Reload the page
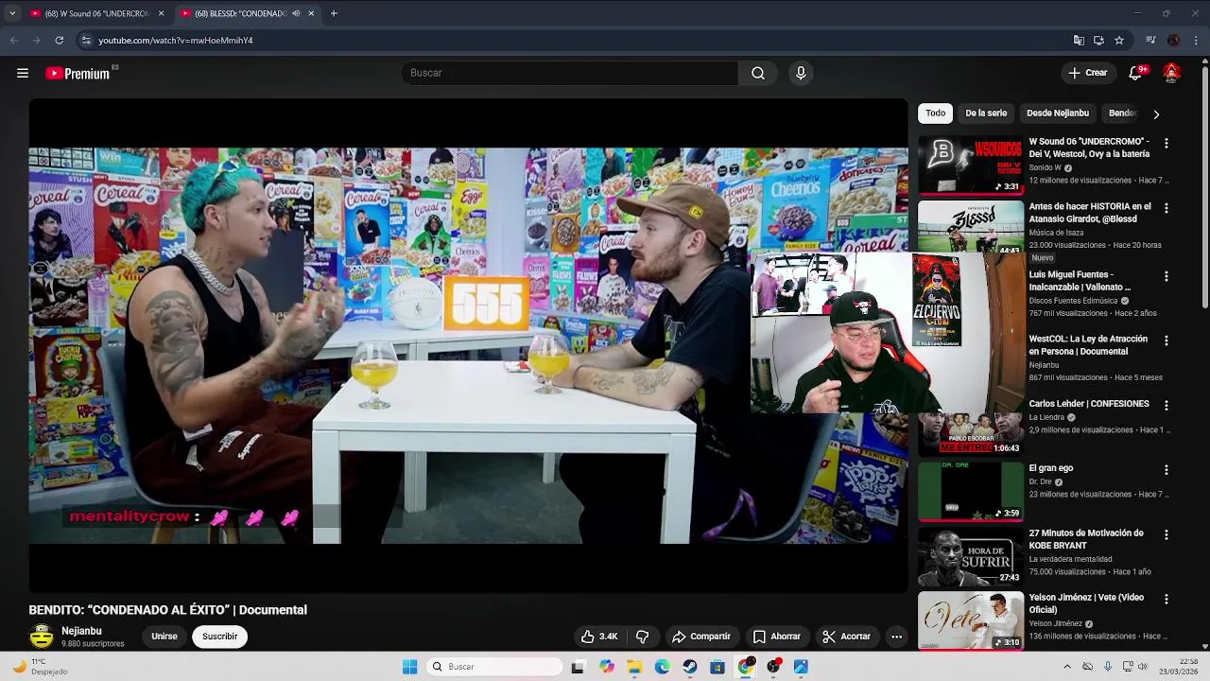 pyautogui.click(x=59, y=41)
